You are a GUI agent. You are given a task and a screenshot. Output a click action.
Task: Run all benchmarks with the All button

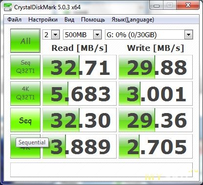[25, 41]
